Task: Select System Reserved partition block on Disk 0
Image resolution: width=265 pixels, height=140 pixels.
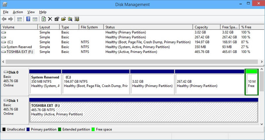Action: click(45, 82)
